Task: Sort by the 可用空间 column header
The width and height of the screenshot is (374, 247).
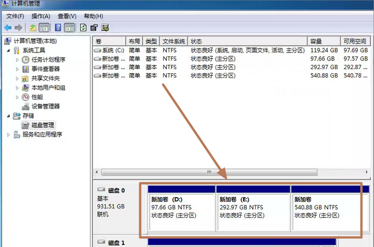Action: coord(355,41)
